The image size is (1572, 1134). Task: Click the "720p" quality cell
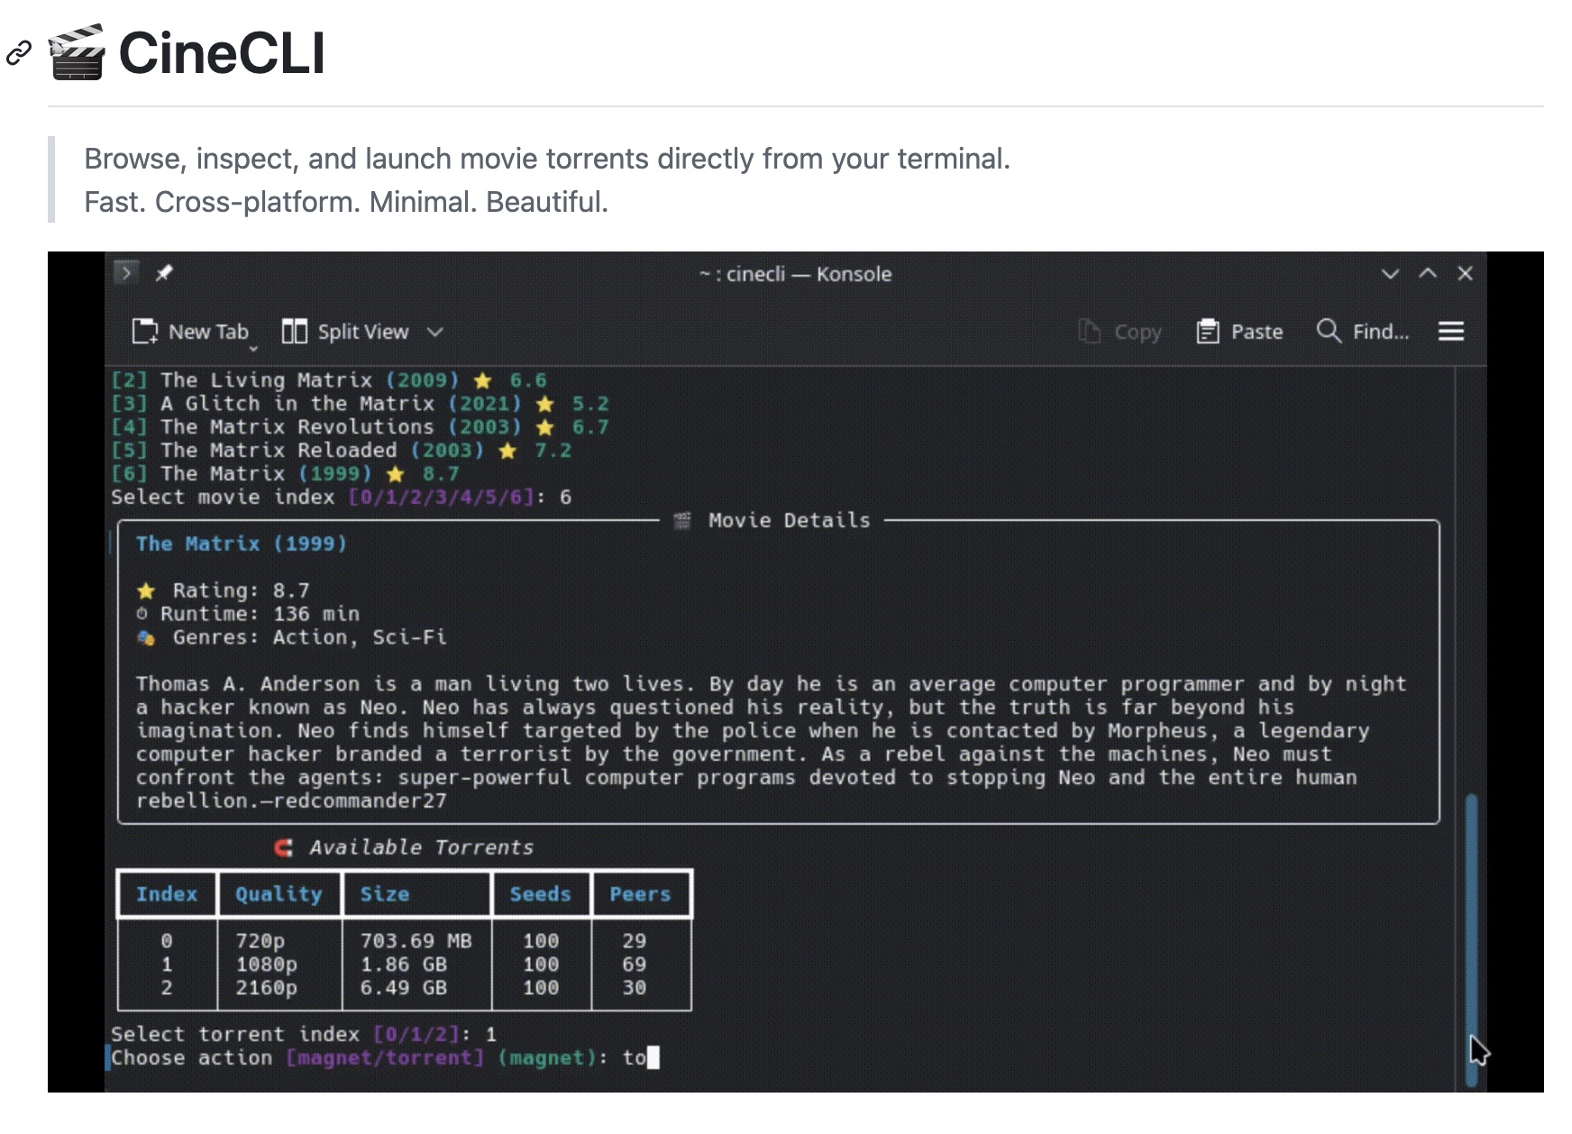pyautogui.click(x=260, y=941)
